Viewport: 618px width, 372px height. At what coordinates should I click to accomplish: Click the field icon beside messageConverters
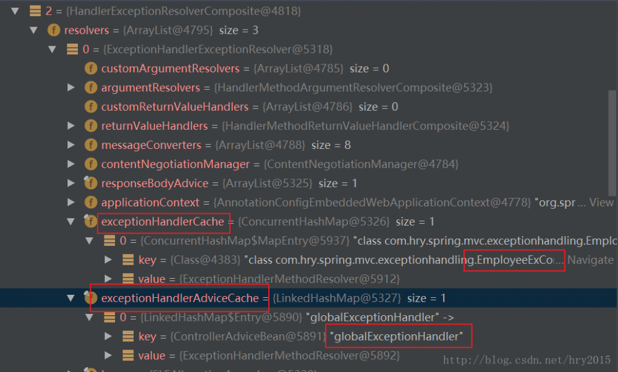click(x=91, y=145)
